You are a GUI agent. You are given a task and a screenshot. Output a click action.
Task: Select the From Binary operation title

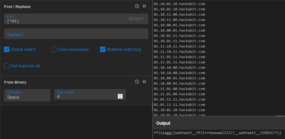click(15, 82)
